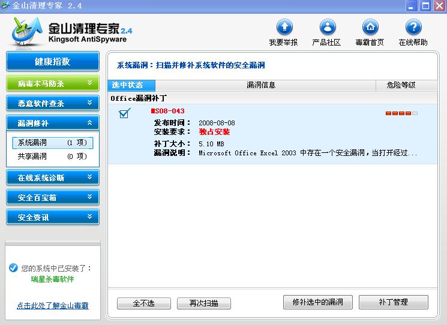Image resolution: width=447 pixels, height=325 pixels.
Task: Click the 再次扫描 rescan button
Action: tap(204, 303)
